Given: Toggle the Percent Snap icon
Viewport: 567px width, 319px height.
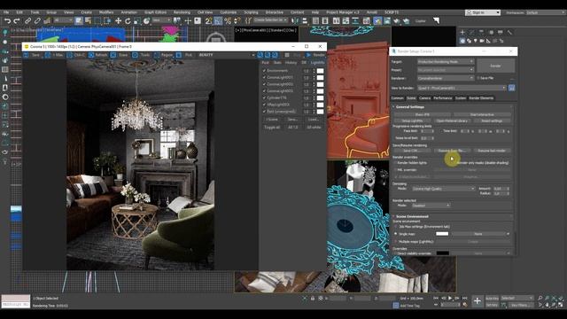Looking at the screenshot, I should (228, 21).
